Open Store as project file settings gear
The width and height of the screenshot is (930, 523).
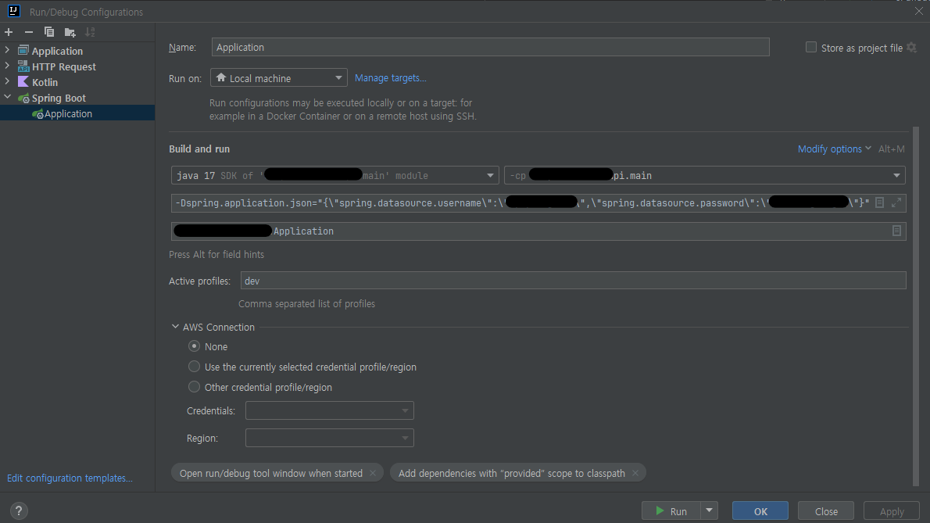coord(912,48)
